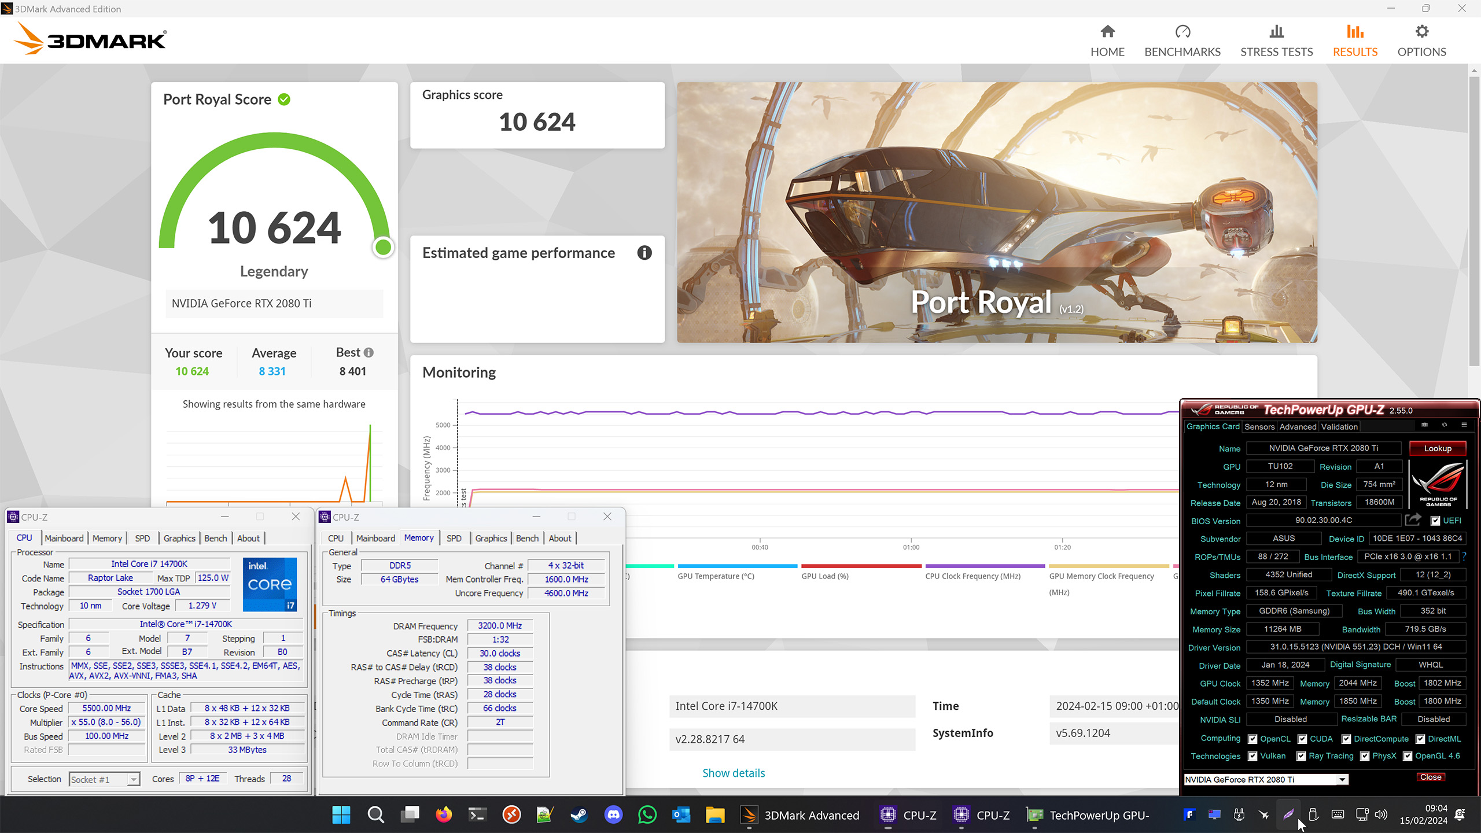Image resolution: width=1481 pixels, height=833 pixels.
Task: Take a GPU-Z screenshot with camera icon
Action: (1424, 425)
